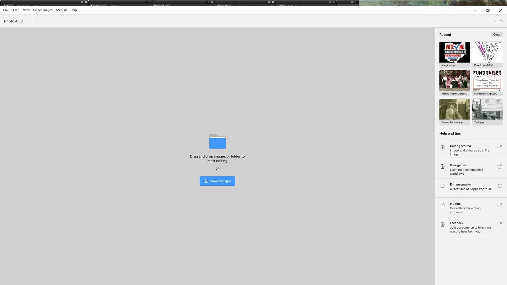Close the background Color panel
This screenshot has width=507, height=285.
coord(86,2)
